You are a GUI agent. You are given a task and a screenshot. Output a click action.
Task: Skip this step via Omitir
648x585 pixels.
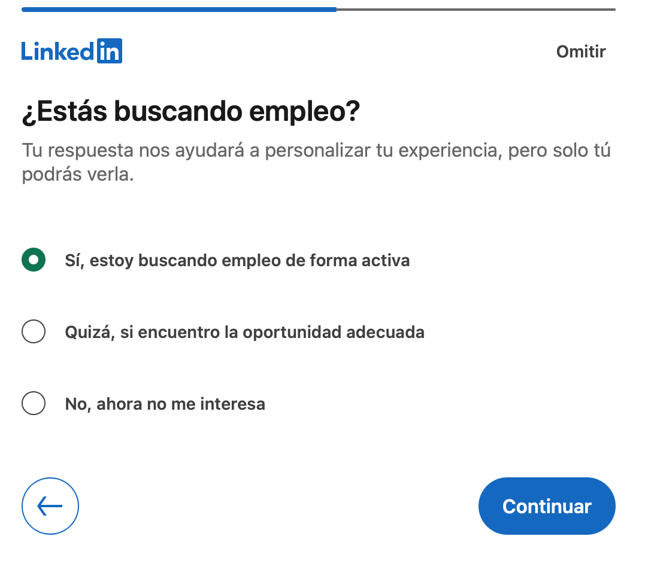pyautogui.click(x=580, y=51)
